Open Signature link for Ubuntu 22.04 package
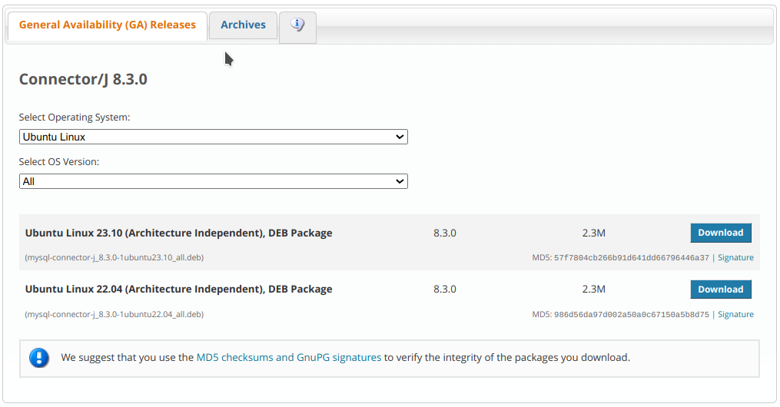Screen dimensions: 780x407 coord(735,315)
